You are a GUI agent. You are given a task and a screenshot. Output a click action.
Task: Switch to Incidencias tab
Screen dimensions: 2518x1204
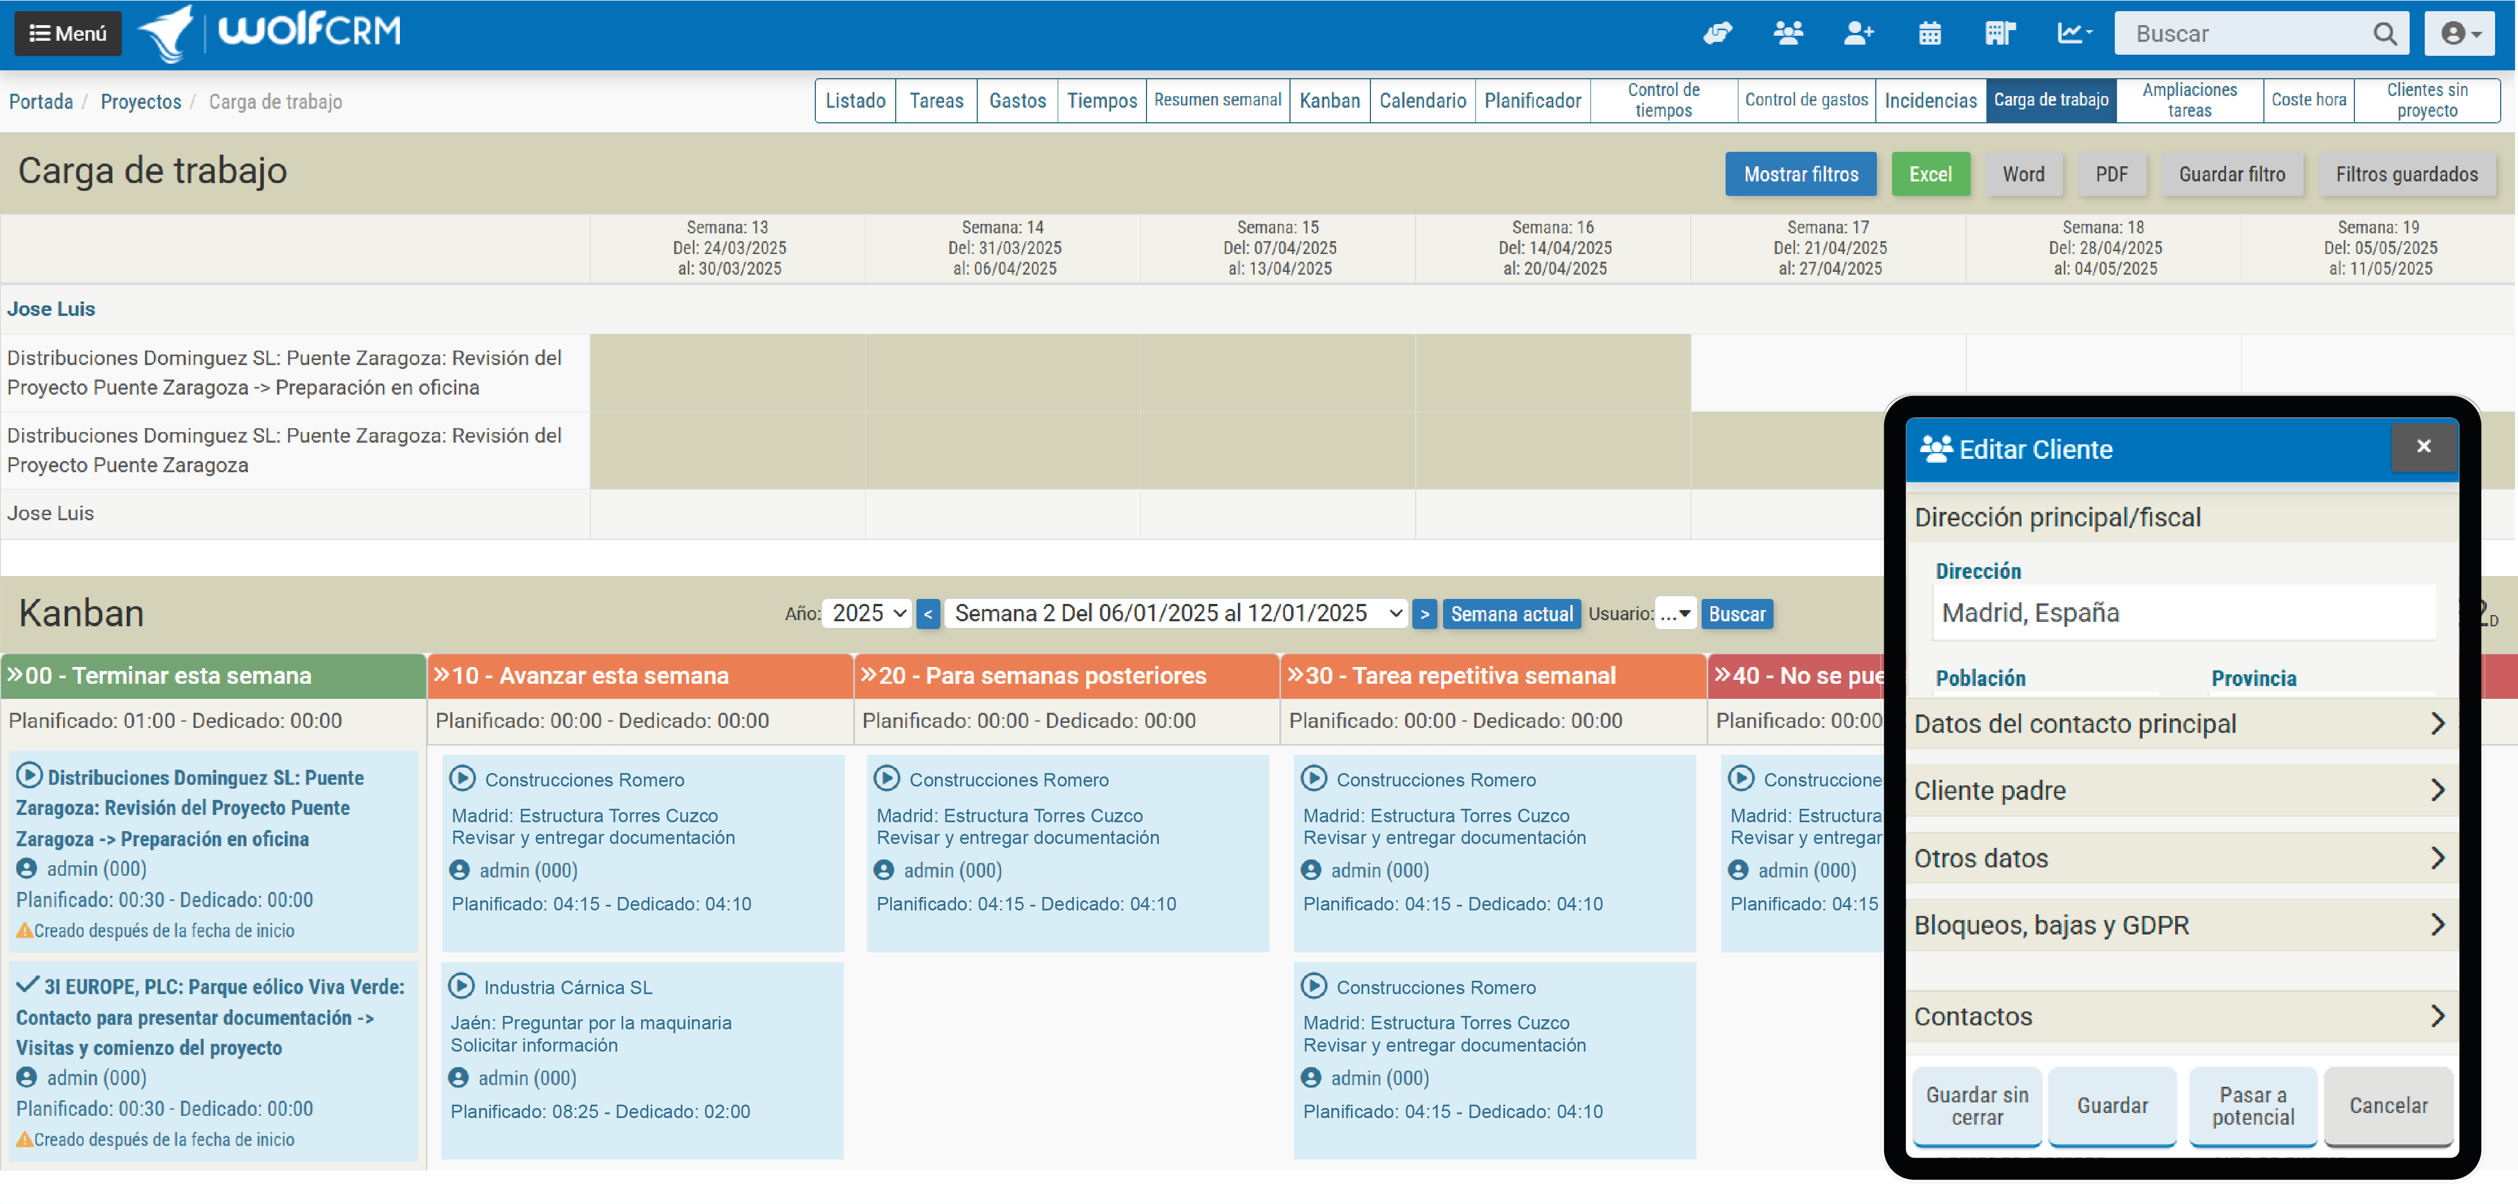point(1931,100)
